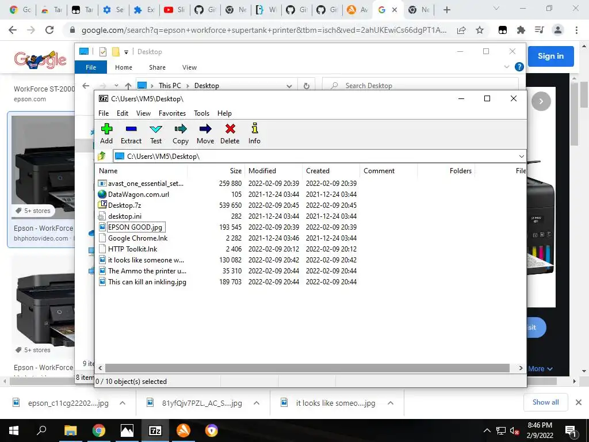
Task: Expand the 7-Zip address path dropdown
Action: [521, 157]
